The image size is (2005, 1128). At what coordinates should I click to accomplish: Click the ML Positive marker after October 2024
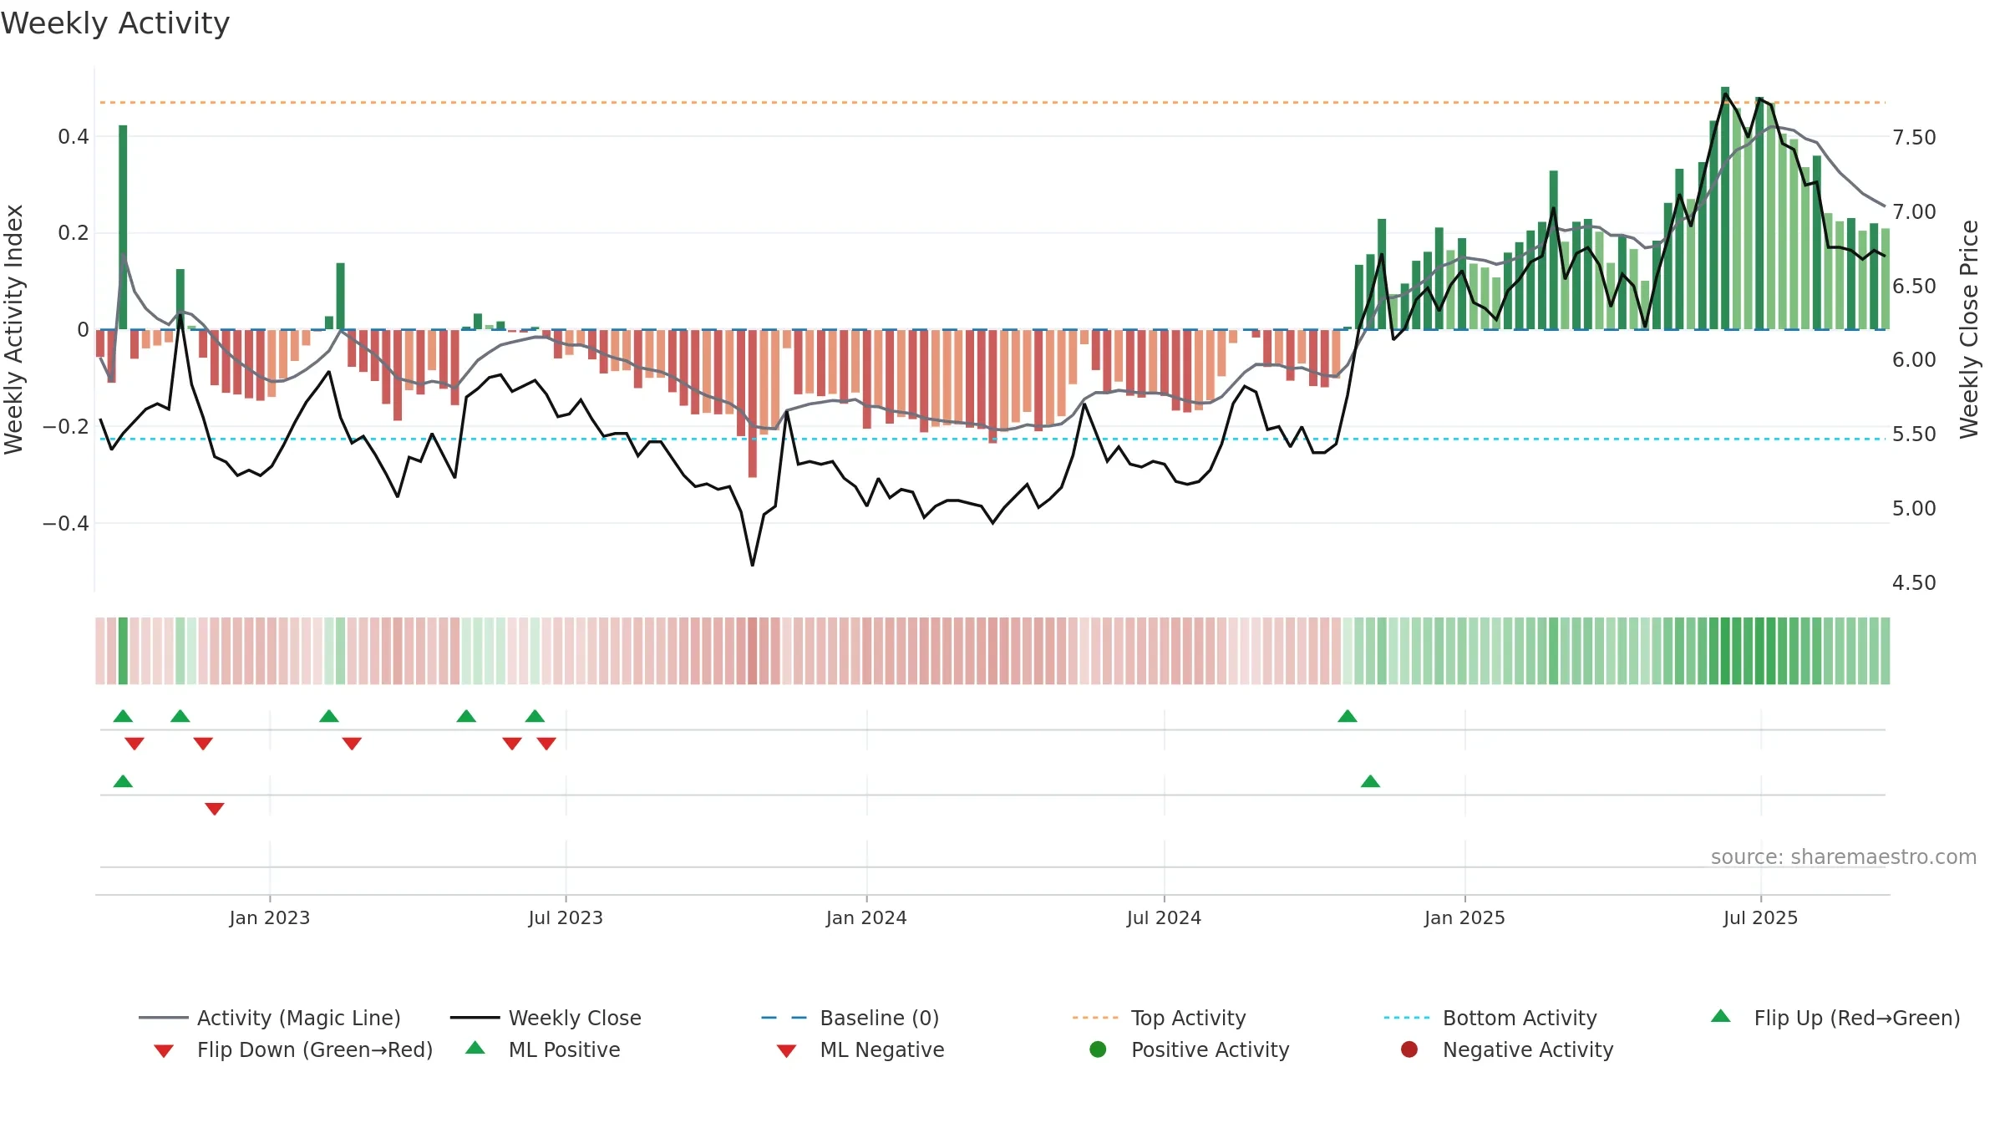[1370, 781]
